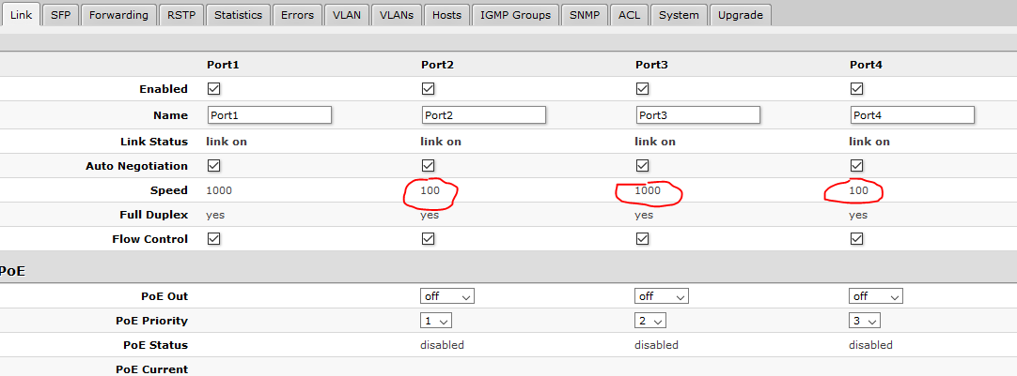
Task: Switch to the SFP tab
Action: tap(60, 15)
